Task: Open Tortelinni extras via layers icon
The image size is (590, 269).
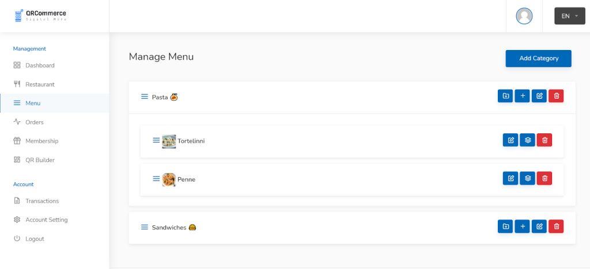Action: 528,140
